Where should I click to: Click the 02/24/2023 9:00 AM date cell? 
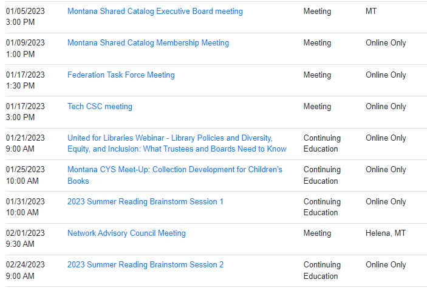(x=26, y=270)
